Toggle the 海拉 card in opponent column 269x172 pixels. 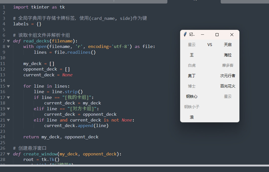(x=228, y=55)
